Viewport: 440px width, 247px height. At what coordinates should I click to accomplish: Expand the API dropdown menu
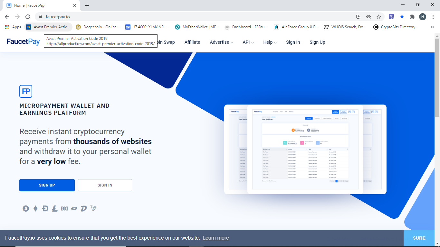tap(248, 42)
